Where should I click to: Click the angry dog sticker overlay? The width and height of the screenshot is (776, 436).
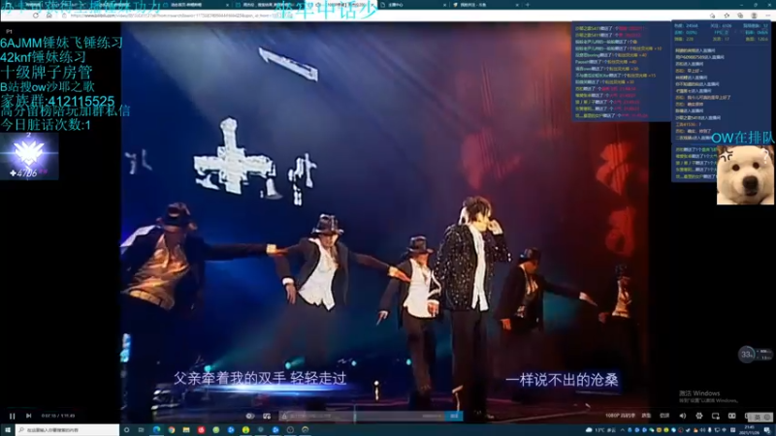point(745,175)
